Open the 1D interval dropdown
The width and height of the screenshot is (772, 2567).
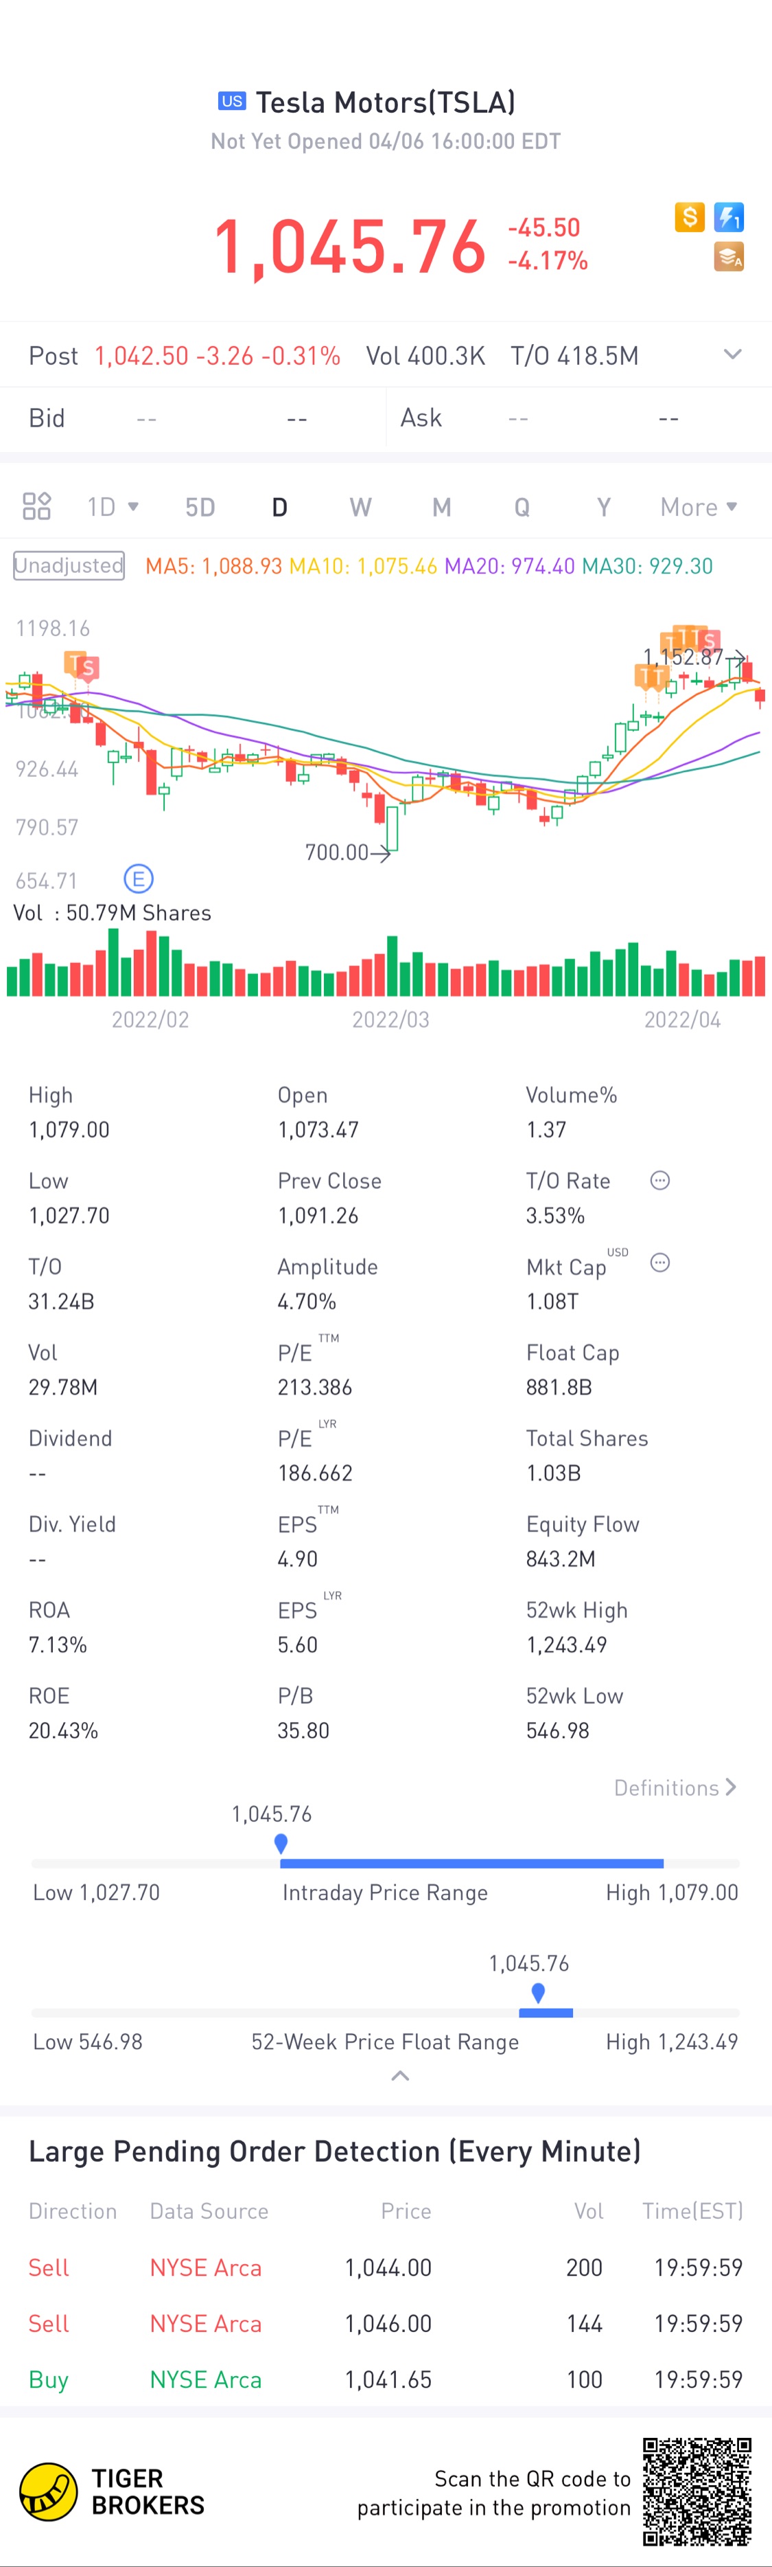coord(113,507)
